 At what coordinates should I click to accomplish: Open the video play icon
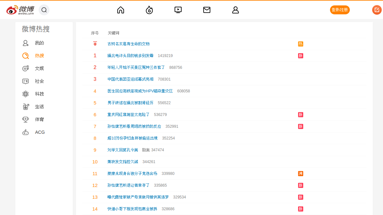[x=178, y=10]
